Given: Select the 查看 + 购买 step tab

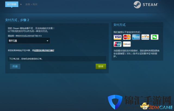Looking at the screenshot, I should click(31, 4).
